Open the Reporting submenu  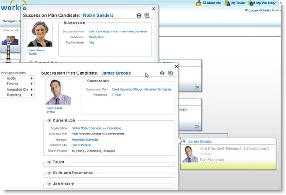[x=18, y=95]
